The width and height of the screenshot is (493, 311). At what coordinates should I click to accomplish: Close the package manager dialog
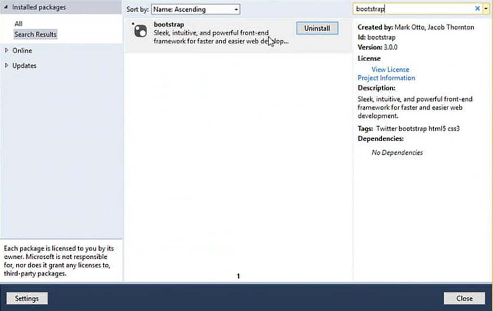point(465,298)
